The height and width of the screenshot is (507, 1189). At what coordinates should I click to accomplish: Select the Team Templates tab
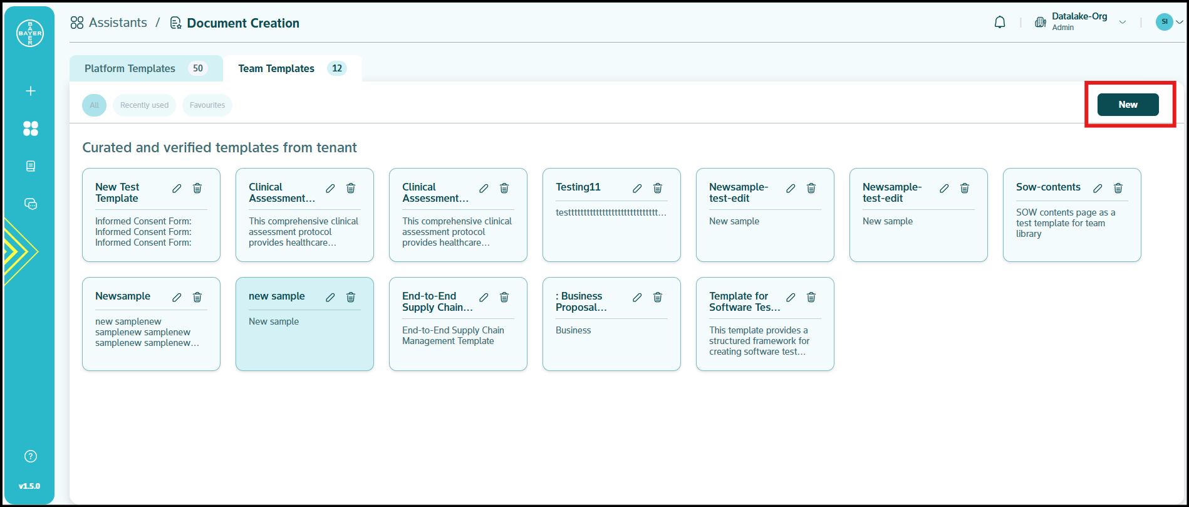[x=291, y=69]
